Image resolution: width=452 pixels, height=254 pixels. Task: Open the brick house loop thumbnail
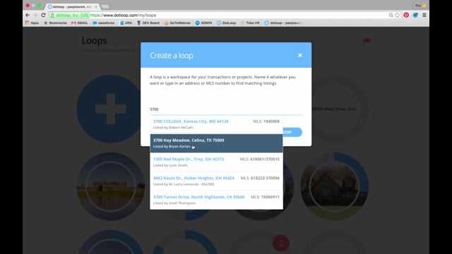tap(334, 186)
